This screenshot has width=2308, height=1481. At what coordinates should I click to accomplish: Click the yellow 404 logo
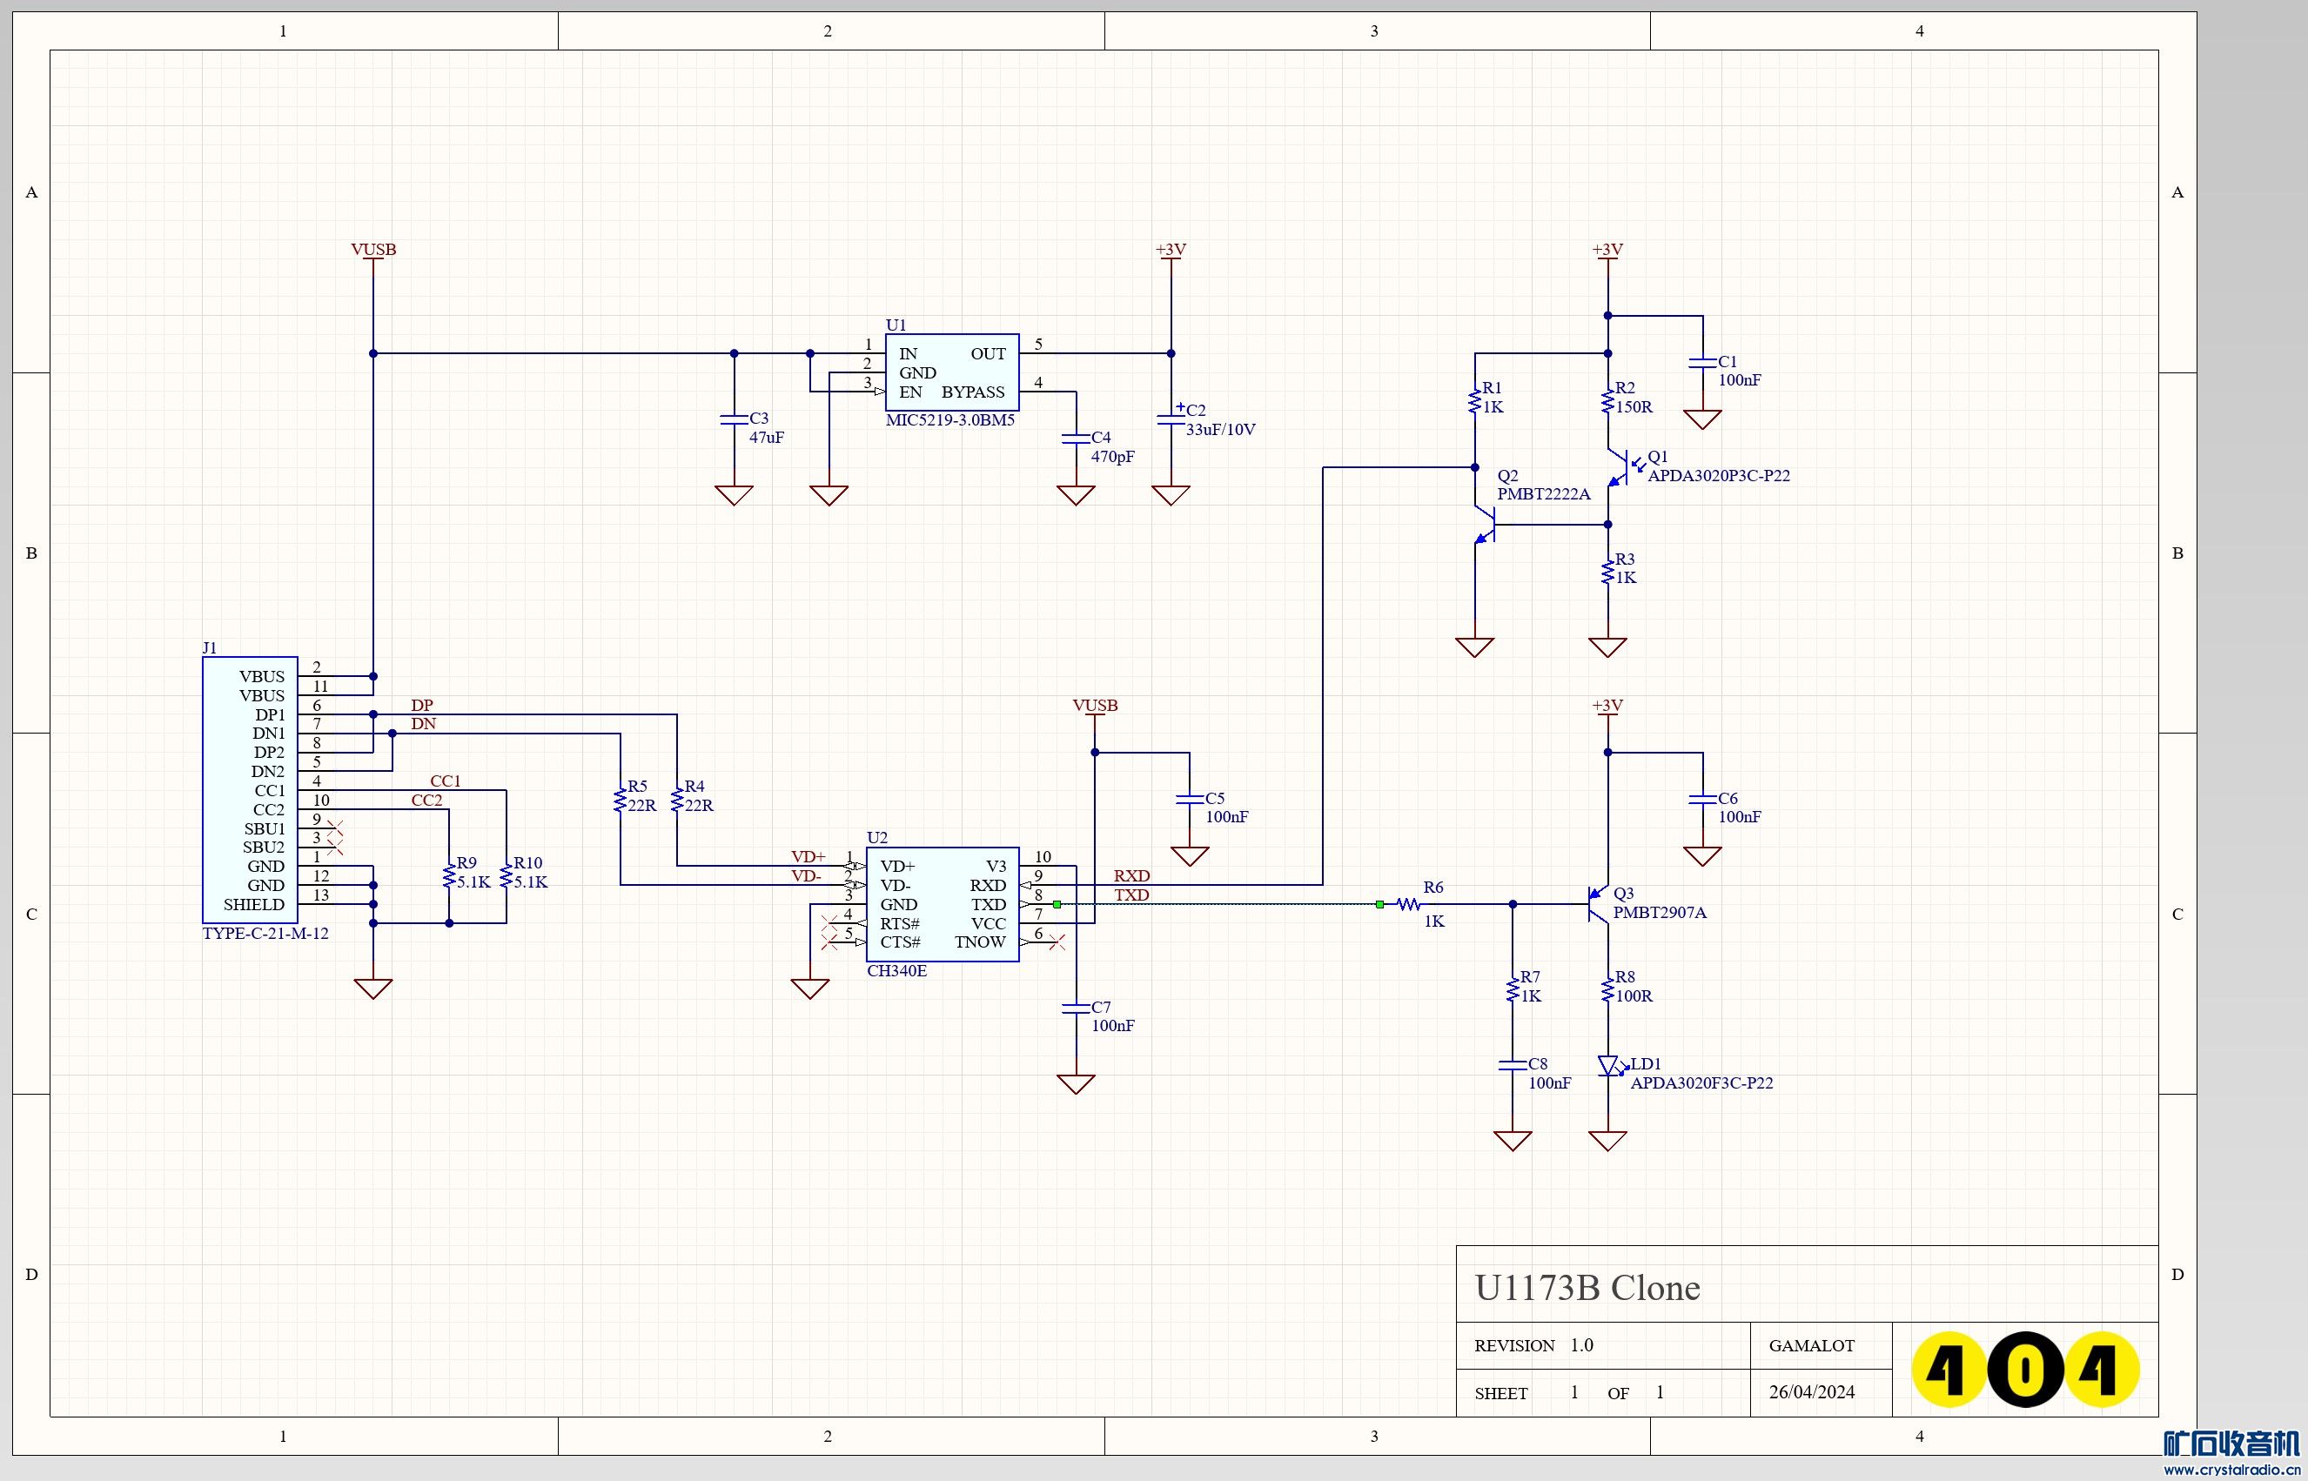(x=2024, y=1369)
